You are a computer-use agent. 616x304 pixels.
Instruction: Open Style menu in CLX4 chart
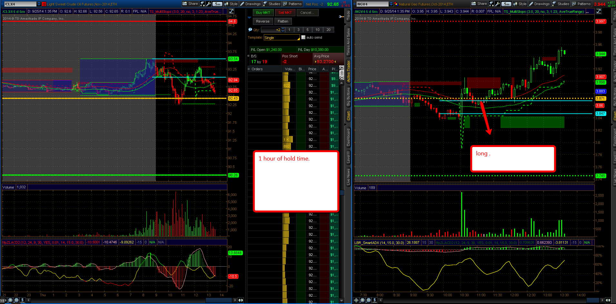tap(231, 4)
